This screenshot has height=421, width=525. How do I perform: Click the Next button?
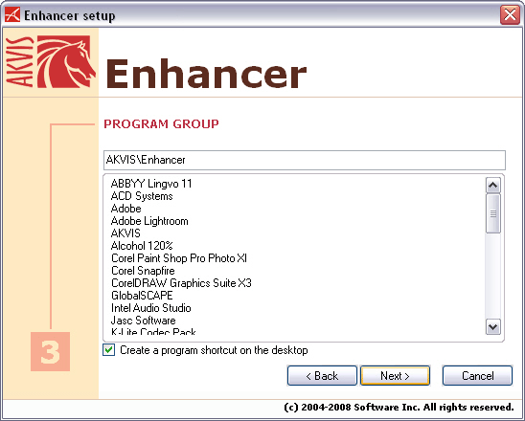pyautogui.click(x=395, y=375)
